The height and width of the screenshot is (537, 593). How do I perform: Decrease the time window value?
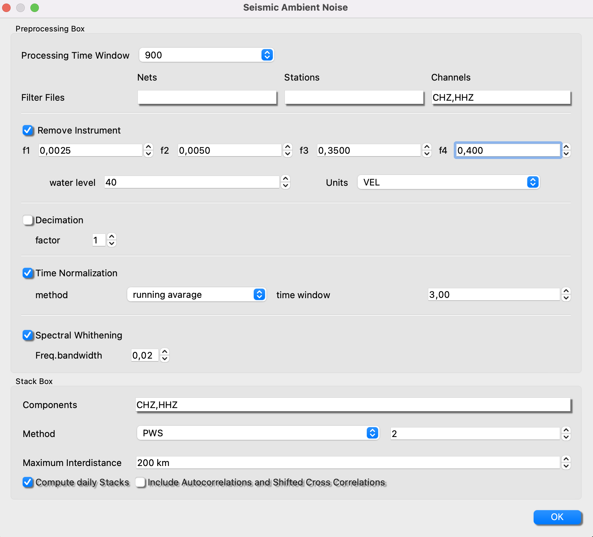click(566, 298)
